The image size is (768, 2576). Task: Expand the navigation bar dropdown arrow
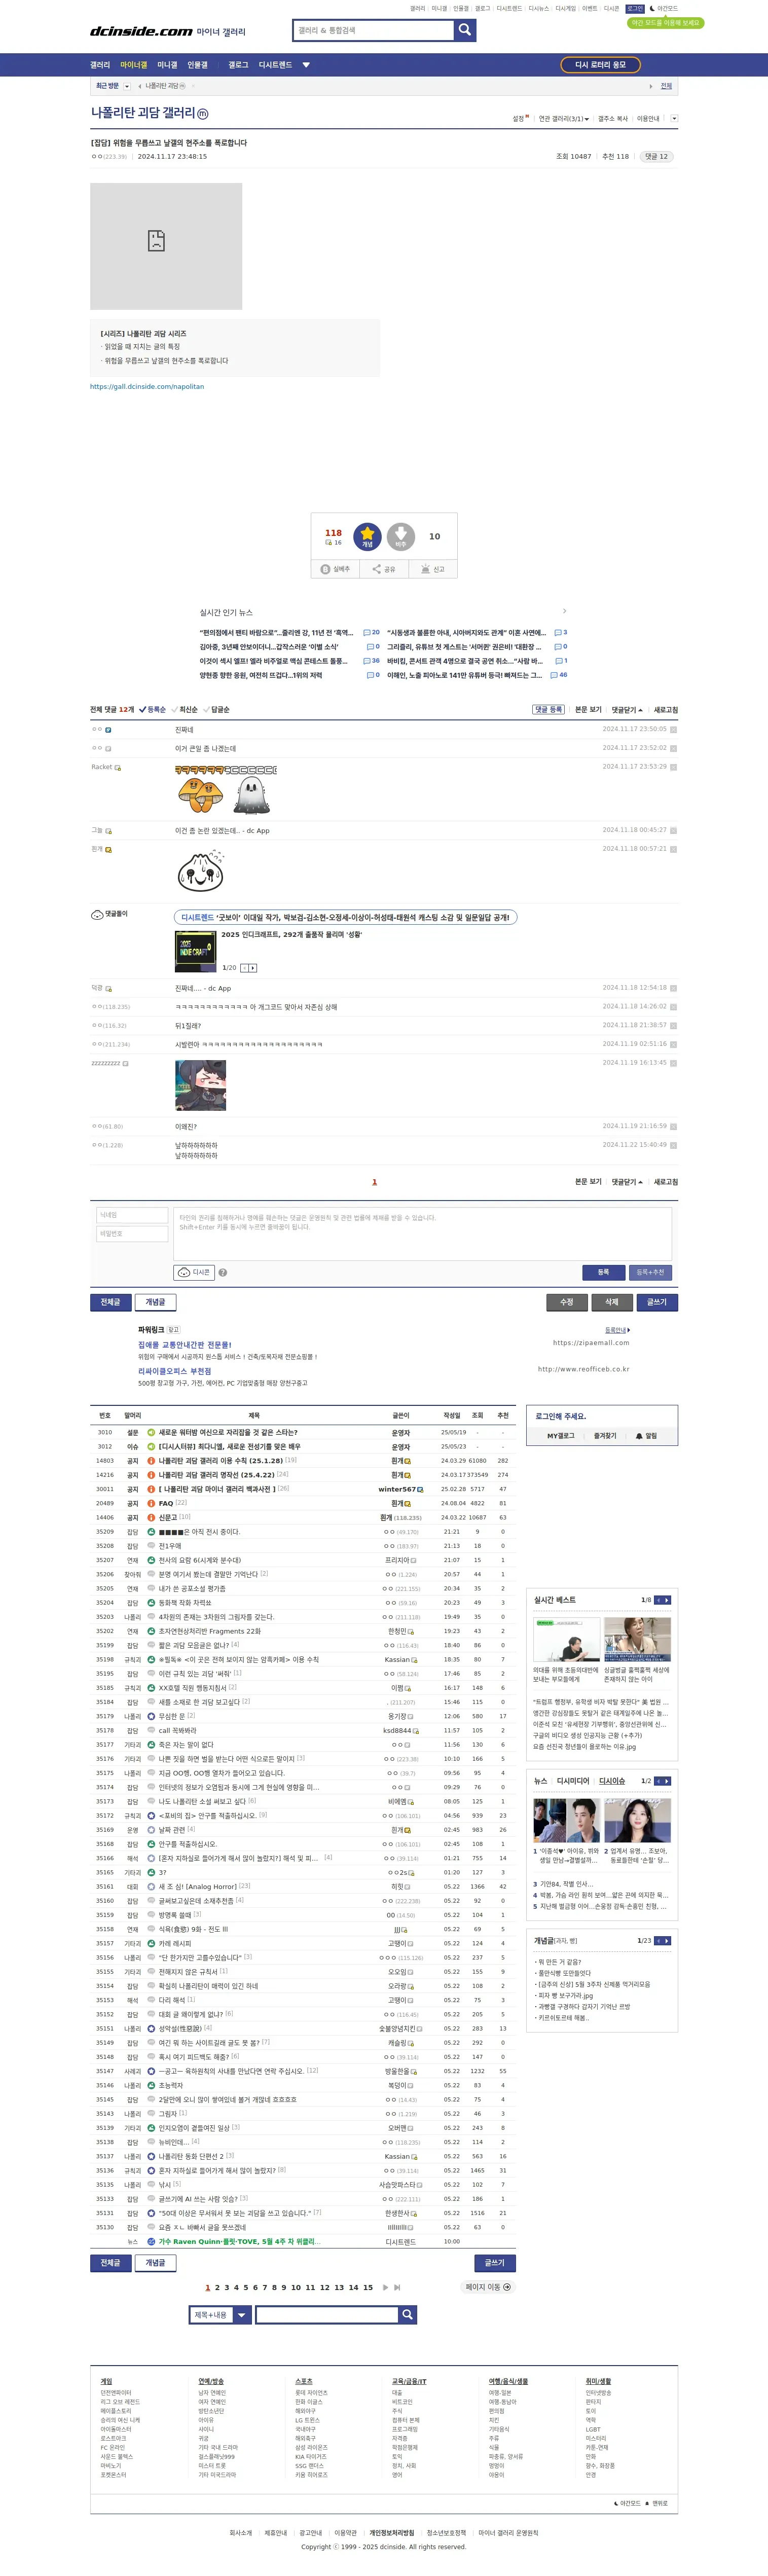click(x=306, y=65)
